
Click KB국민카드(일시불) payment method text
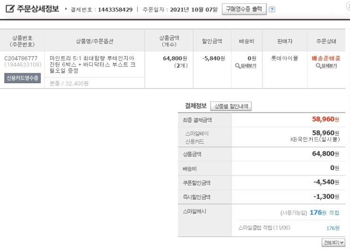click(x=315, y=139)
